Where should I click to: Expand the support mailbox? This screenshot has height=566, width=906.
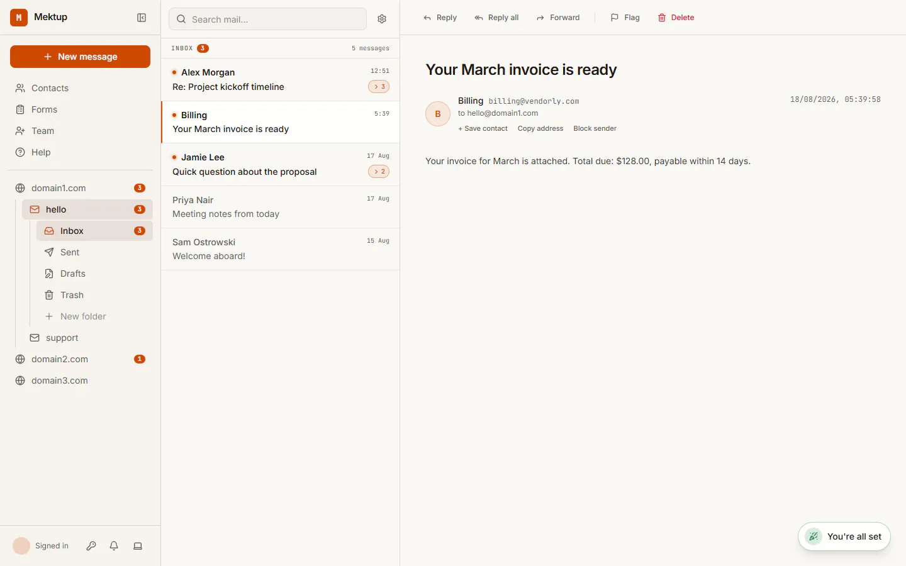pos(87,338)
